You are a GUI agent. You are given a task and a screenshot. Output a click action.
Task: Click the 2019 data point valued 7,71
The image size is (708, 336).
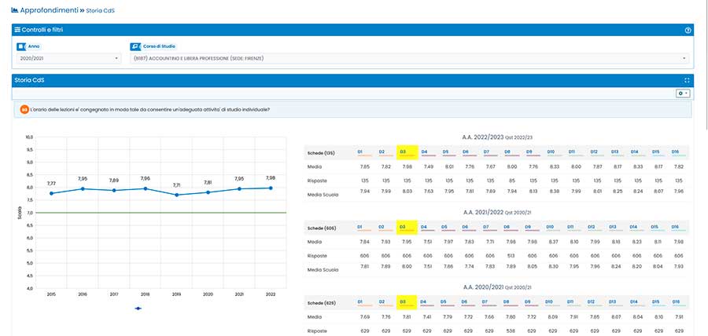[176, 195]
